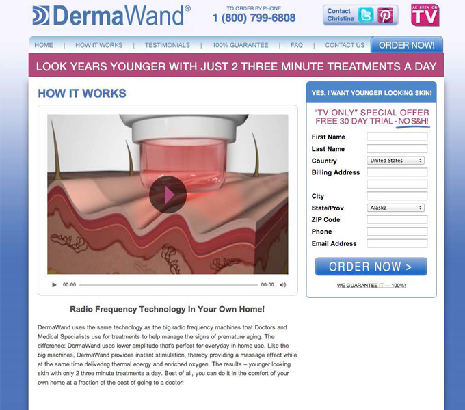Open the FAQ navigation link
The image size is (465, 410).
coord(297,45)
